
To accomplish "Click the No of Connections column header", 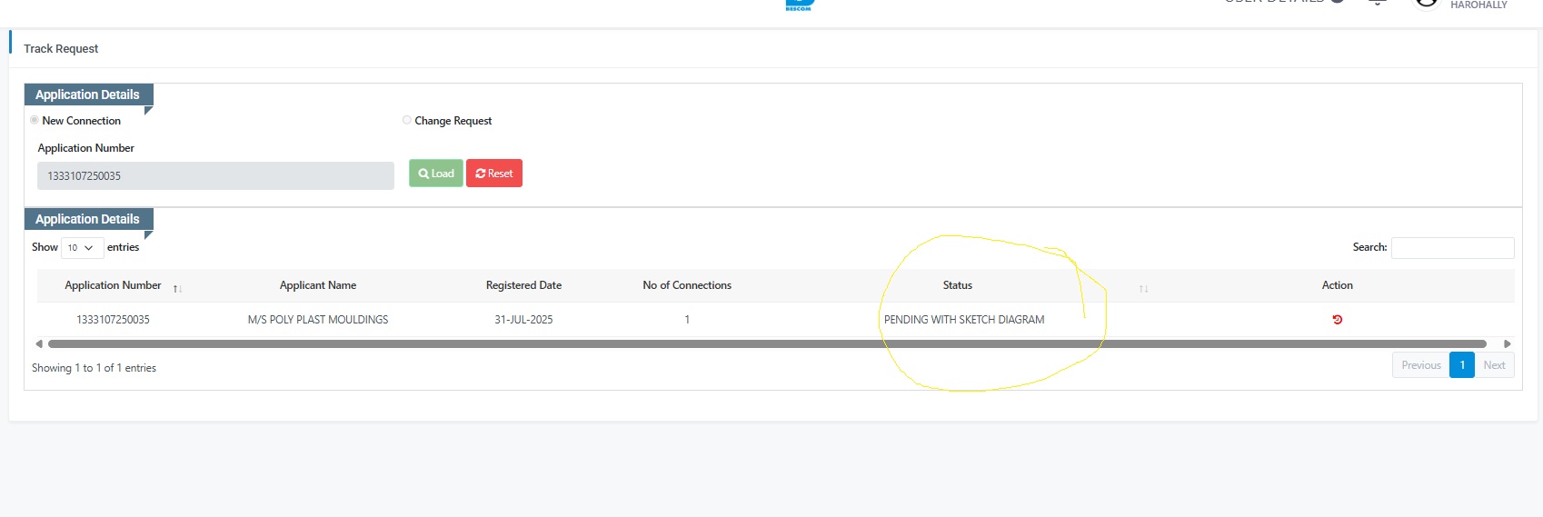I will (687, 285).
